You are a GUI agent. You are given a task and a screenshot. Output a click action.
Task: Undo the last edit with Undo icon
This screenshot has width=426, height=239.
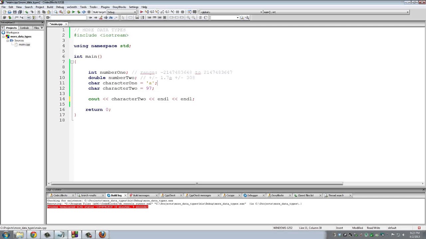(x=27, y=12)
